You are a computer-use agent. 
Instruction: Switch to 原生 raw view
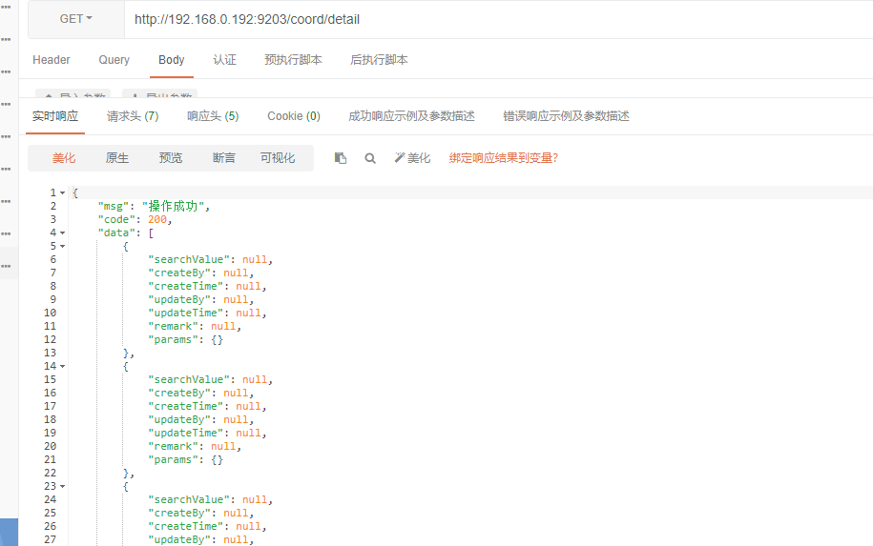(x=117, y=158)
